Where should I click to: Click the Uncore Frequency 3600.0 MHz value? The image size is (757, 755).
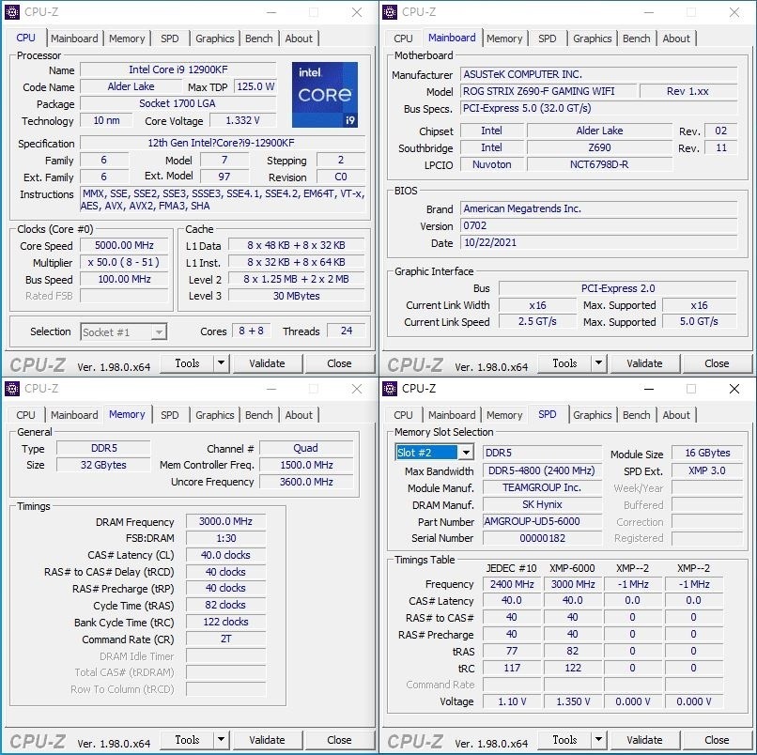(x=306, y=482)
